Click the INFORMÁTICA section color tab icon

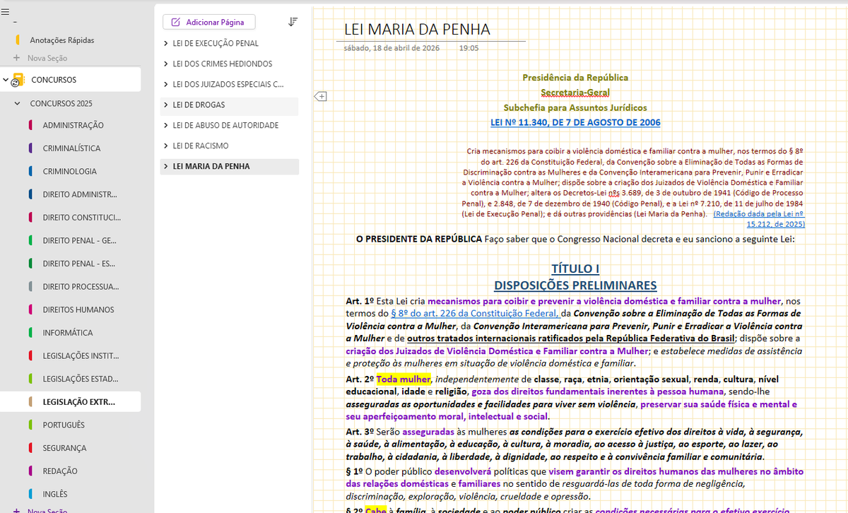point(31,332)
